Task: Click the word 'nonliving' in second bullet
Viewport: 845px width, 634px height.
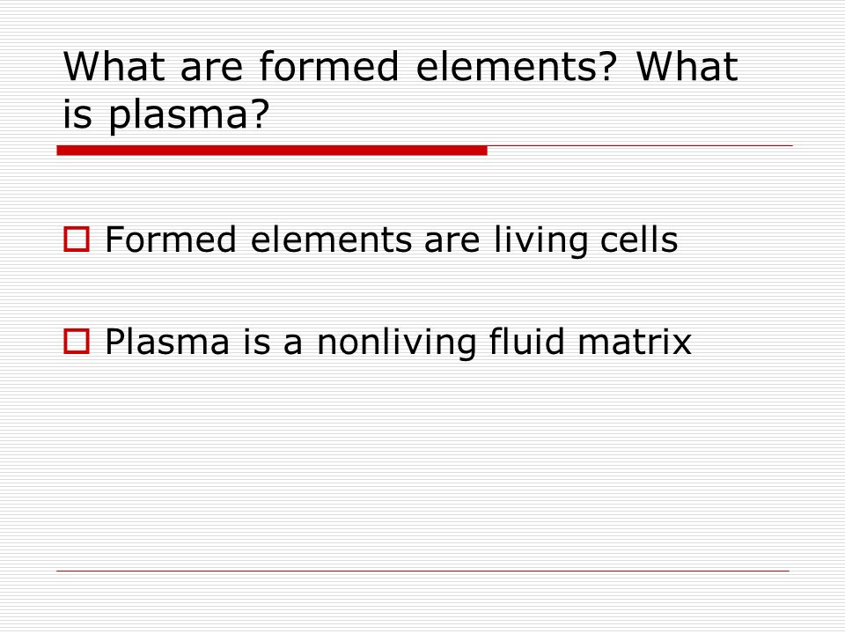Action: pos(397,342)
